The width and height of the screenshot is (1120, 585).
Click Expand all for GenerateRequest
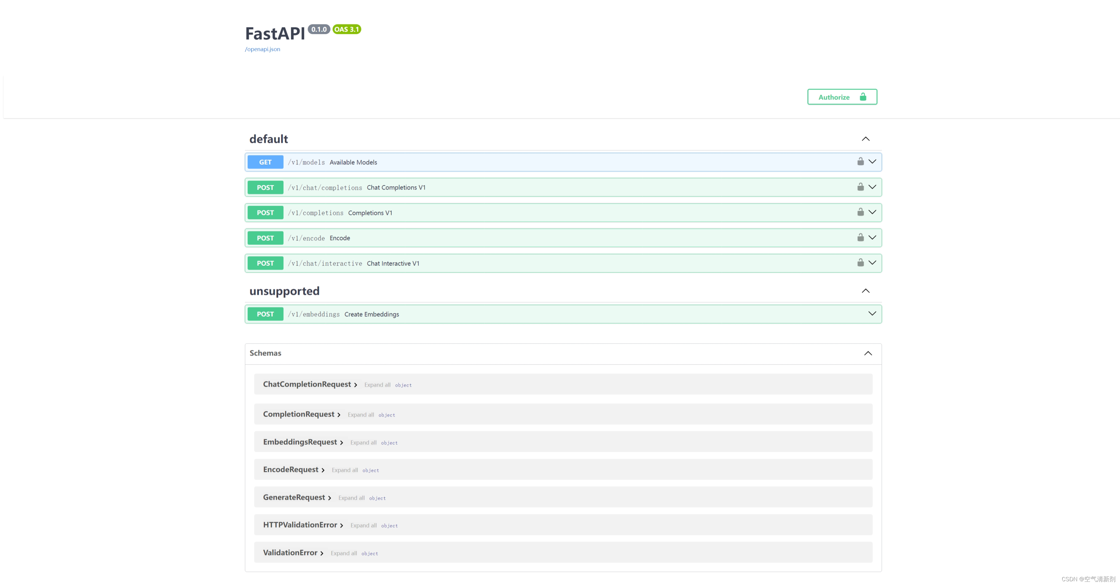(351, 498)
